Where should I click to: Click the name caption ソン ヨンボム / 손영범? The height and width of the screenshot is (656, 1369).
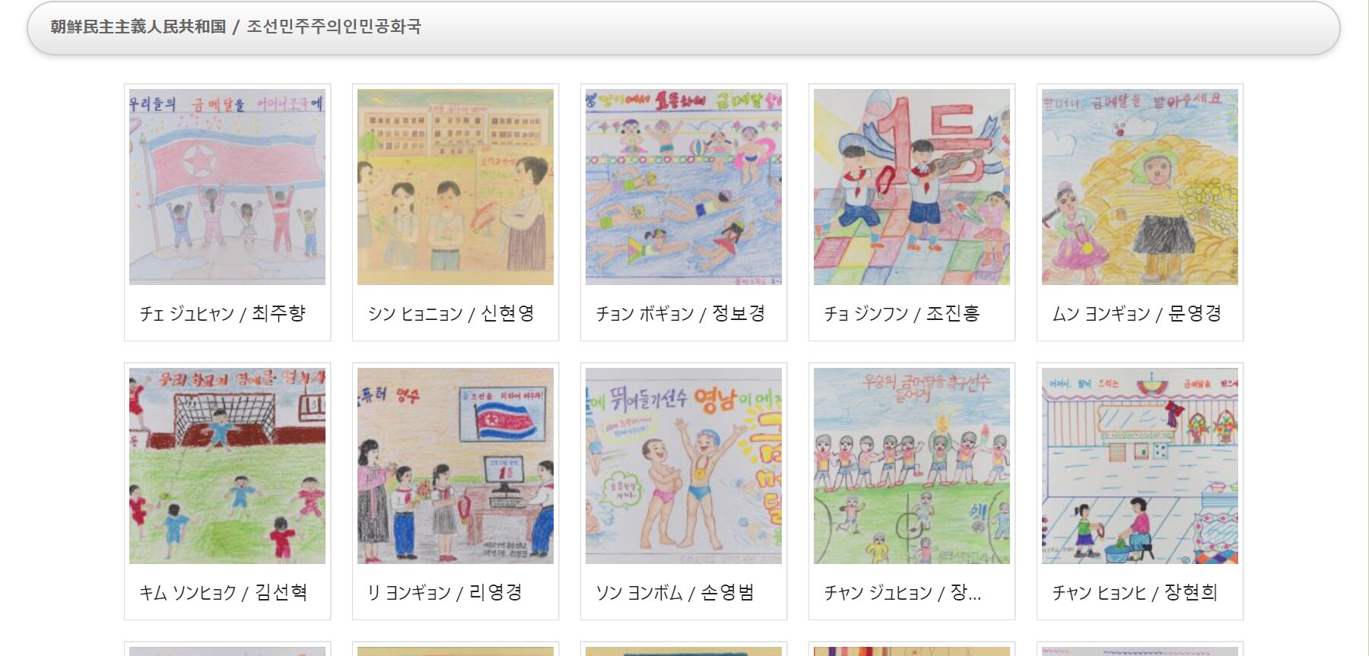tap(675, 592)
